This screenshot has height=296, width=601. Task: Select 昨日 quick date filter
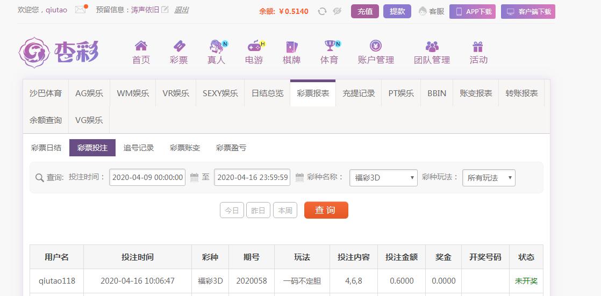click(x=259, y=211)
